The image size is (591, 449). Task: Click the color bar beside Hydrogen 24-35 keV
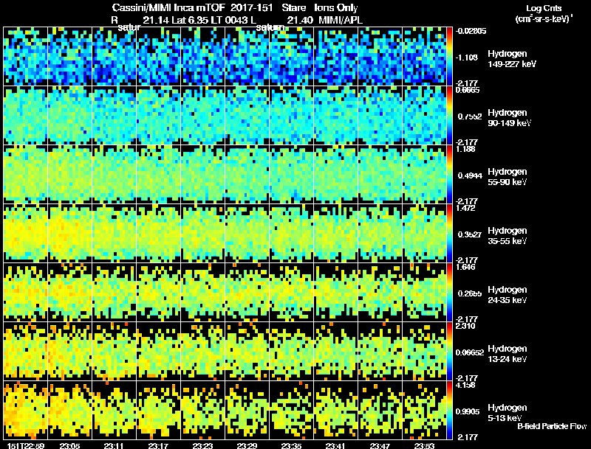click(x=449, y=293)
